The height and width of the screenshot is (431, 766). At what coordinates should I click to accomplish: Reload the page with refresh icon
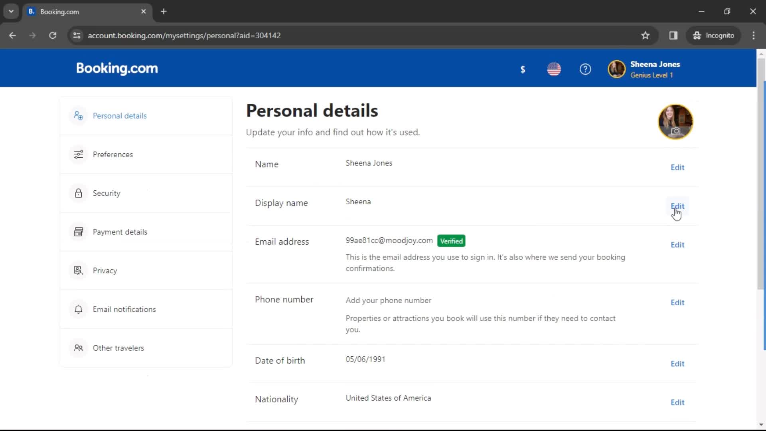tap(52, 36)
